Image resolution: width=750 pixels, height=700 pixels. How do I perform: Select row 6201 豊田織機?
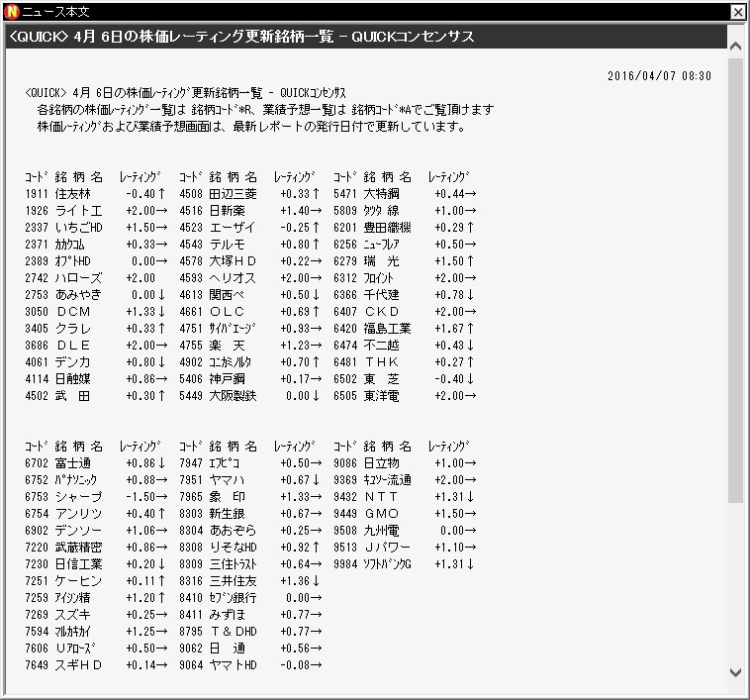pos(405,228)
